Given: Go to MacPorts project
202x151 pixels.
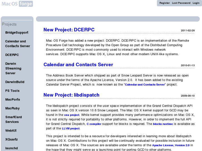Looking at the screenshot, I should [13, 99].
